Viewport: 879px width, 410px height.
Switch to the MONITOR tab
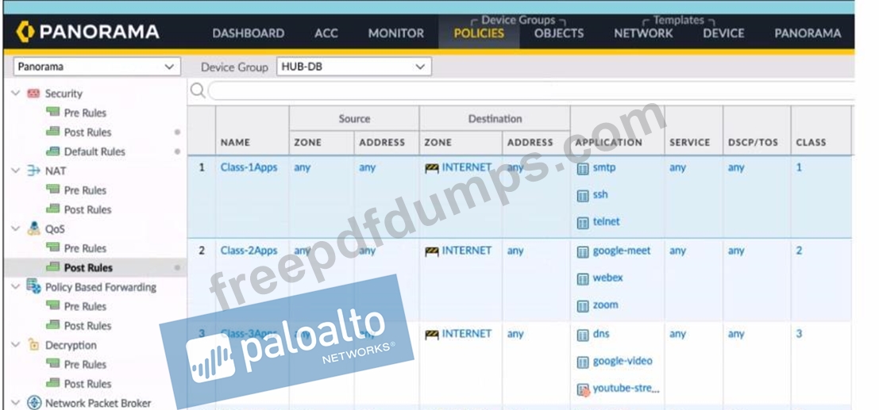coord(395,33)
